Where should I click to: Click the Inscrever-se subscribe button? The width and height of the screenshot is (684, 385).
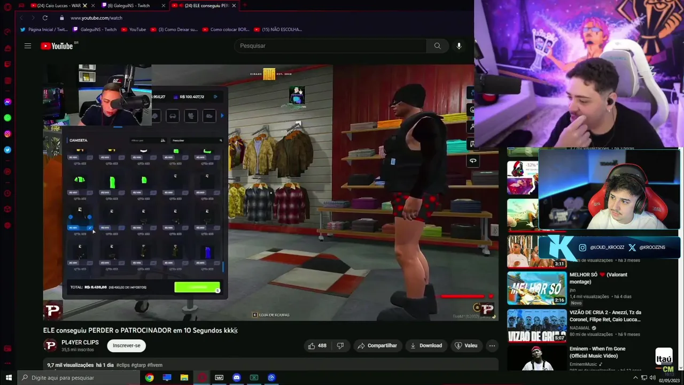127,345
